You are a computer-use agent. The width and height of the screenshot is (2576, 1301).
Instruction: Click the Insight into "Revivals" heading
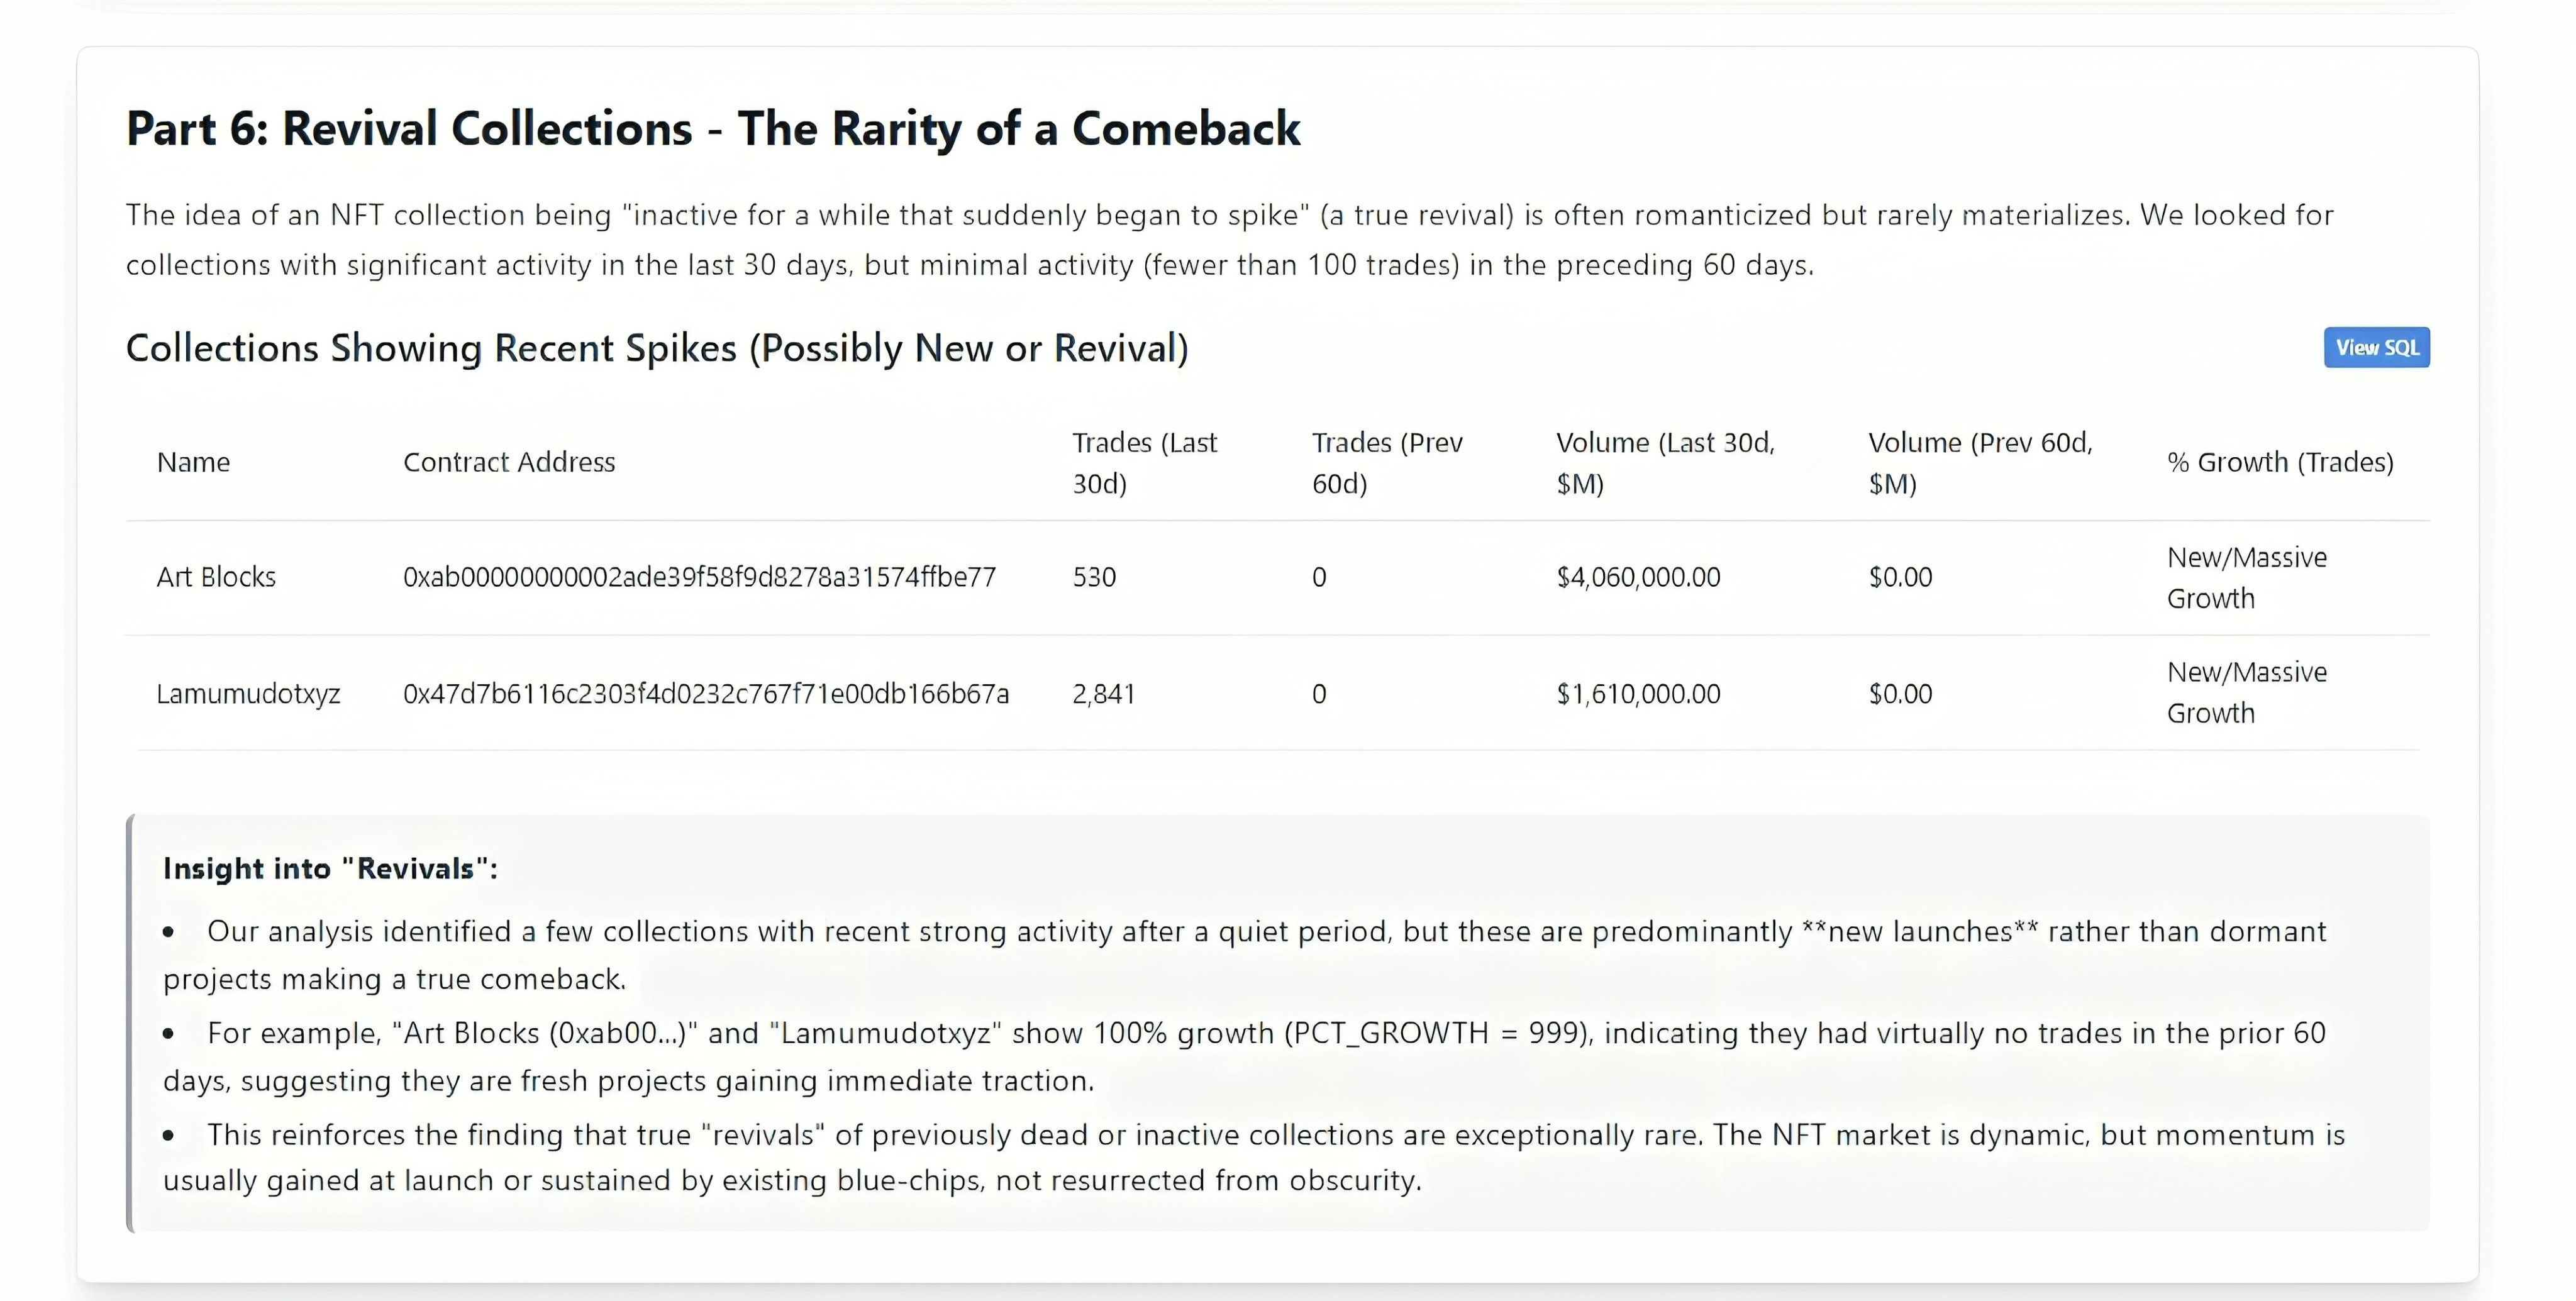pos(330,868)
